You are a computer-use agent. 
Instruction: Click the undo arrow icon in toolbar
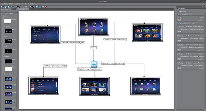pyautogui.click(x=12, y=7)
